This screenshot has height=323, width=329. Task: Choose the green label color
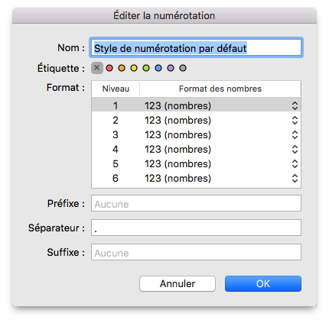pos(146,68)
